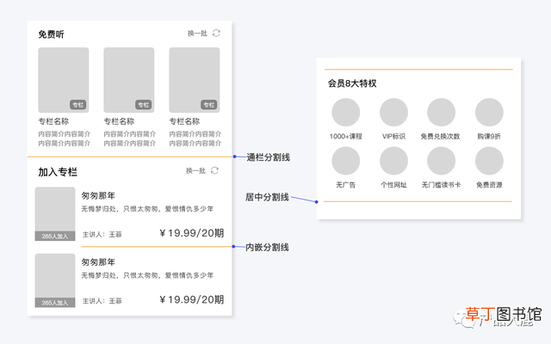Click the 加入专栏 section title
Viewport: 551px width, 344px height.
tap(58, 172)
